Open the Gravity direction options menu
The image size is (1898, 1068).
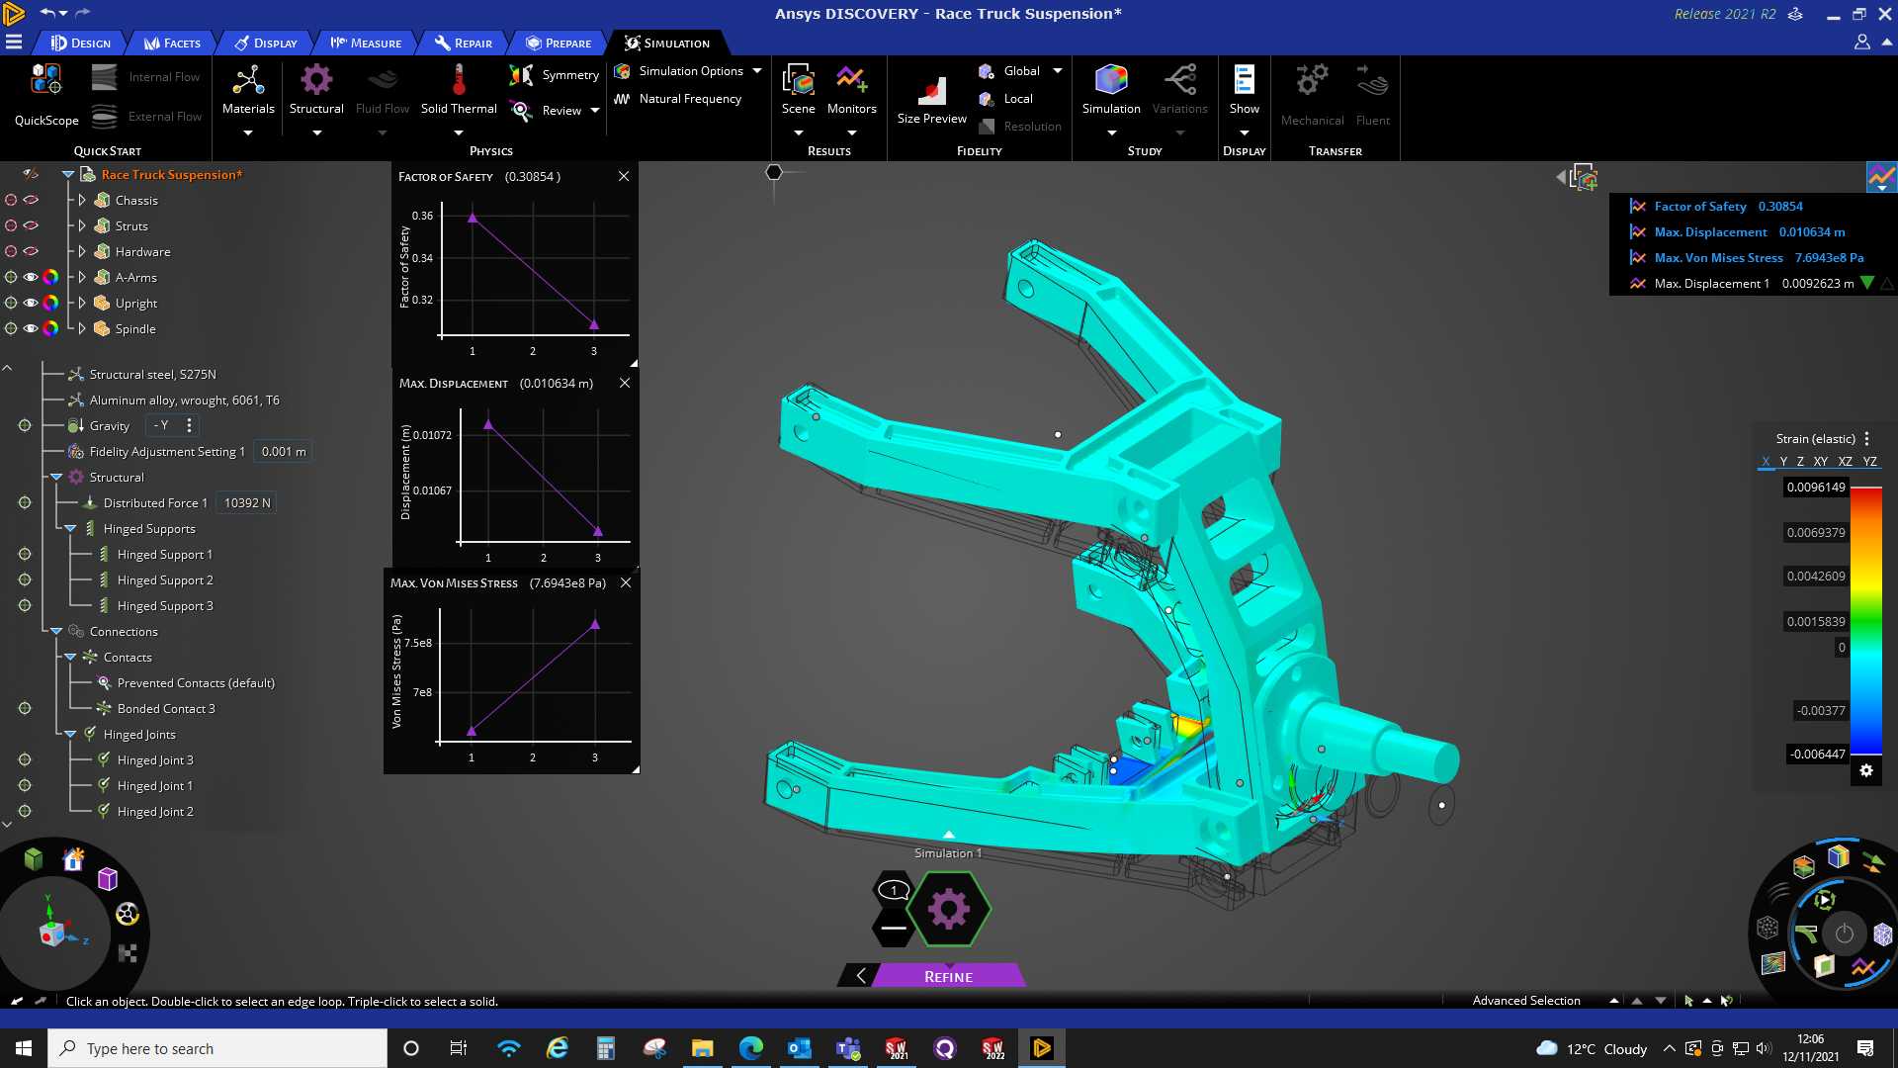189,426
